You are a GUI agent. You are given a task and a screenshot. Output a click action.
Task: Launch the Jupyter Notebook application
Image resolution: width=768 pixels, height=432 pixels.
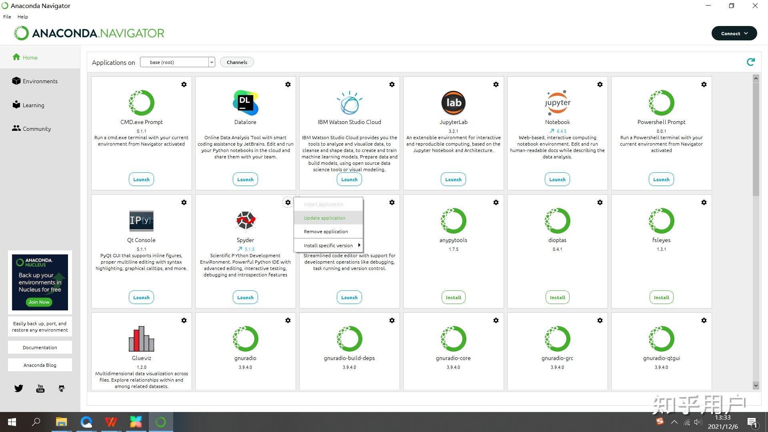tap(557, 180)
